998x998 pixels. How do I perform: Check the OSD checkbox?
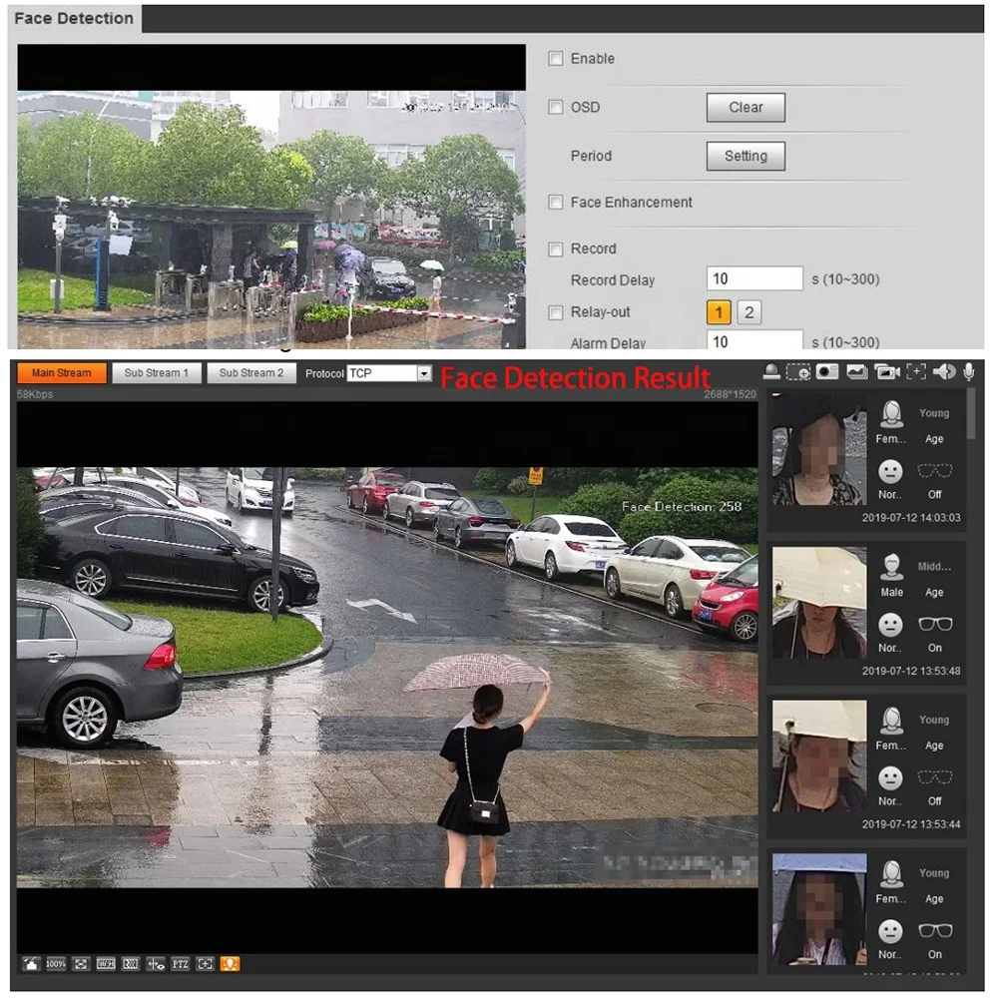556,108
